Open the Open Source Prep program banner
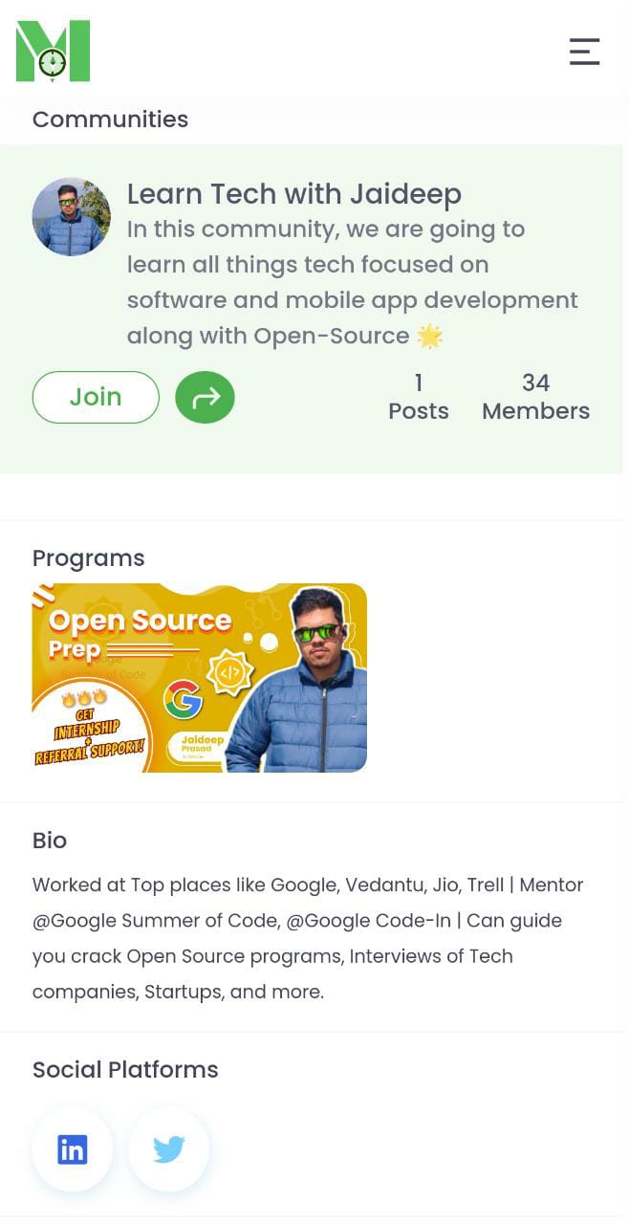This screenshot has height=1224, width=629. pos(200,678)
